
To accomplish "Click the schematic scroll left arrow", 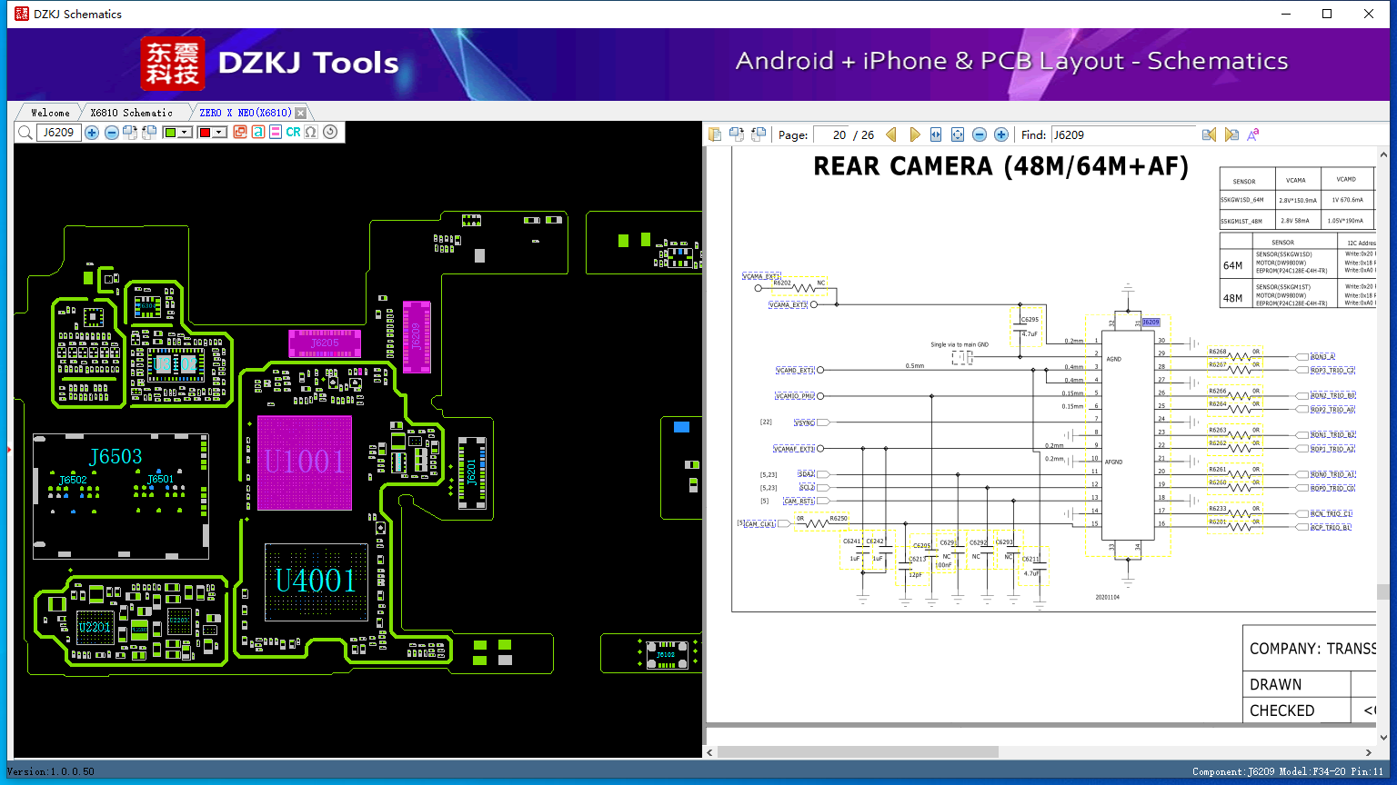I will (710, 752).
